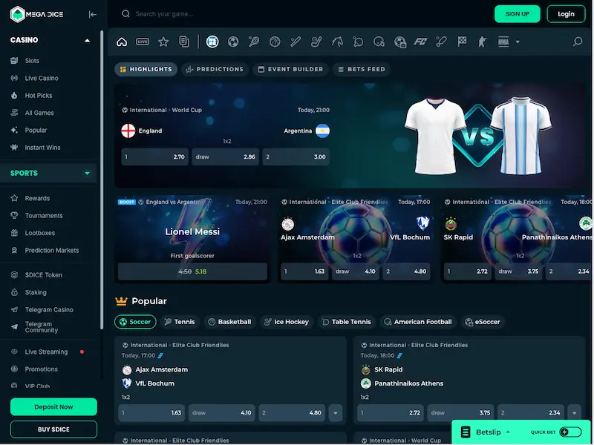
Task: Select the tennis racket icon in sports bar
Action: click(x=254, y=42)
